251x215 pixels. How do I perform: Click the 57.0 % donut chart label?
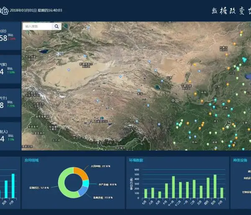click(x=39, y=188)
